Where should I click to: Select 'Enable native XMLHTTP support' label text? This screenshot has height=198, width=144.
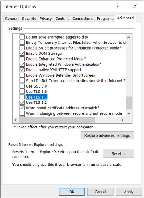pos(53,70)
